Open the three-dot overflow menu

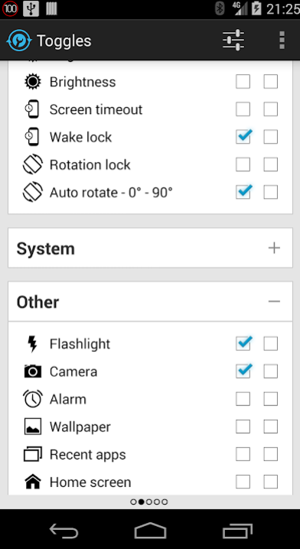282,41
